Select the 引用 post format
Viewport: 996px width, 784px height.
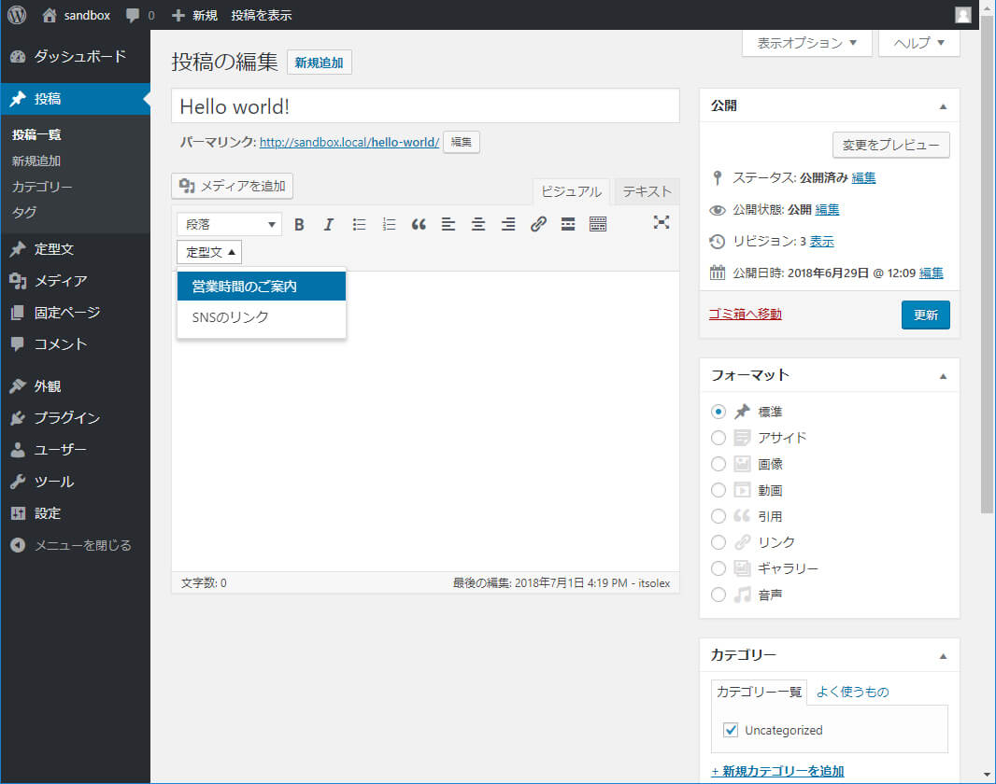tap(718, 516)
